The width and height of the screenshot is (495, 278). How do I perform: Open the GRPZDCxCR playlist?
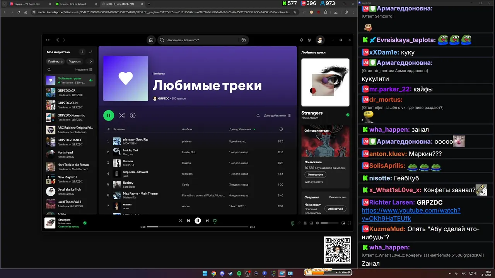pos(70,93)
